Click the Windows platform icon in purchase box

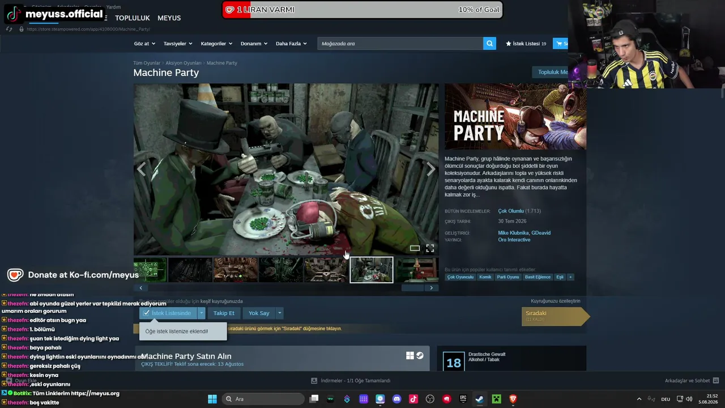410,356
